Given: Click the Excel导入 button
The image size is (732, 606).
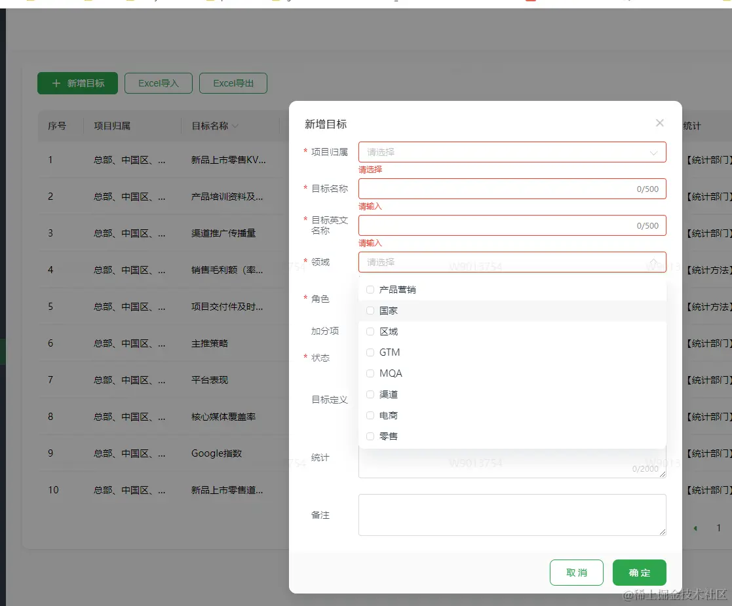Looking at the screenshot, I should (158, 83).
